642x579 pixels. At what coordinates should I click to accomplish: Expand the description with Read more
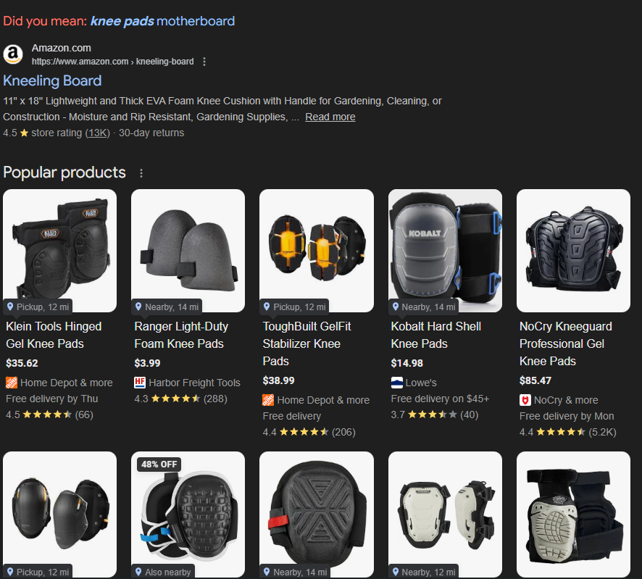point(330,117)
